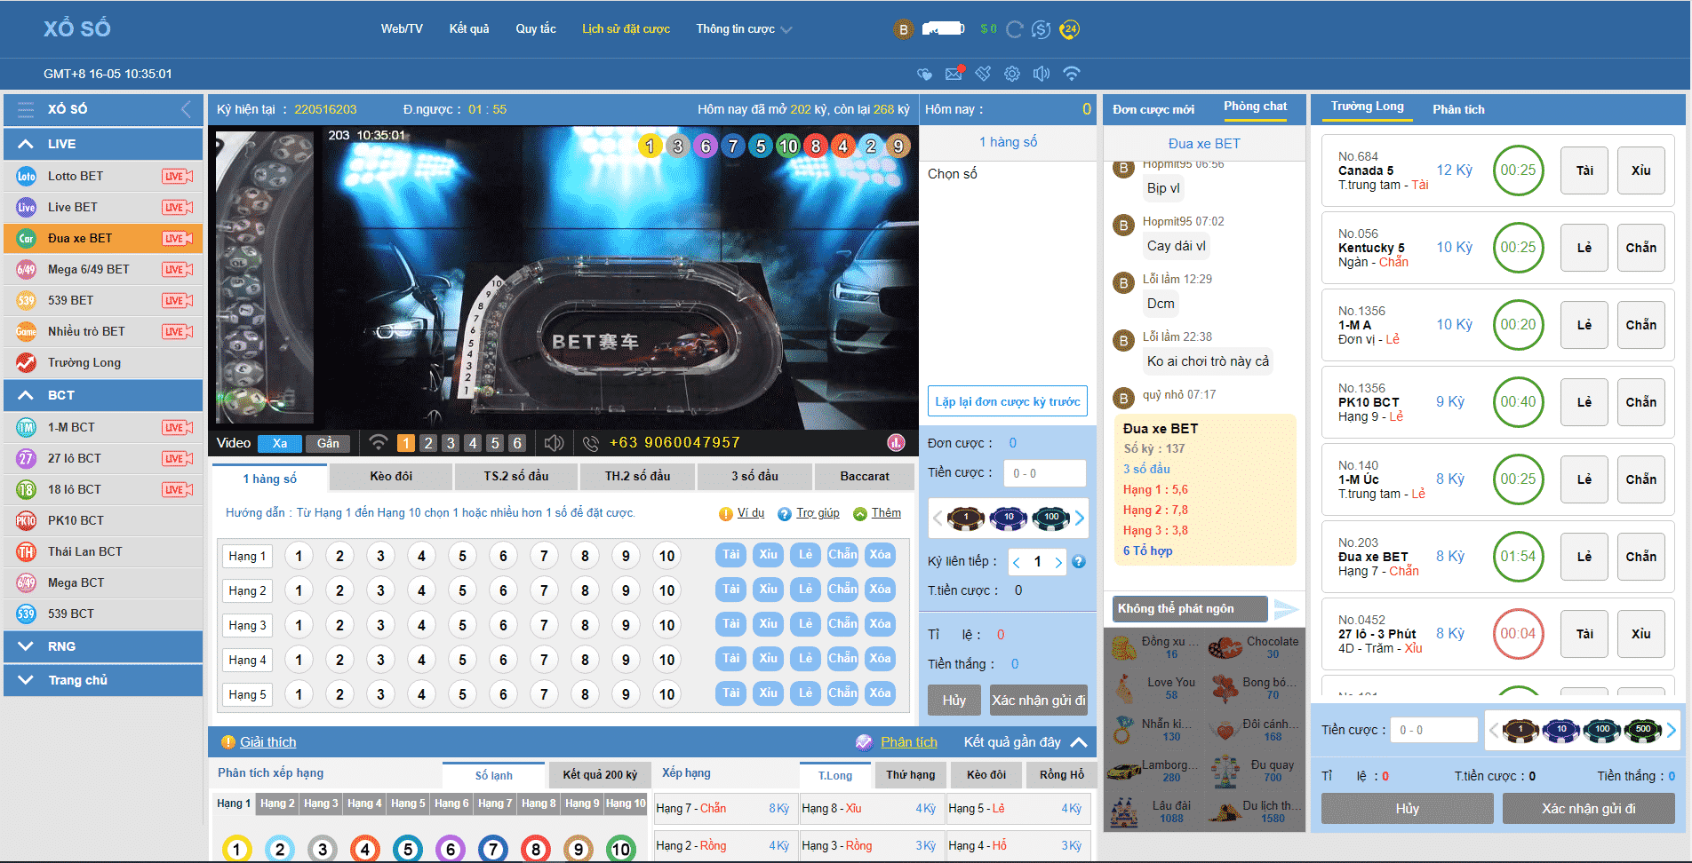Open the Kèo đôi betting tab

[x=391, y=477]
